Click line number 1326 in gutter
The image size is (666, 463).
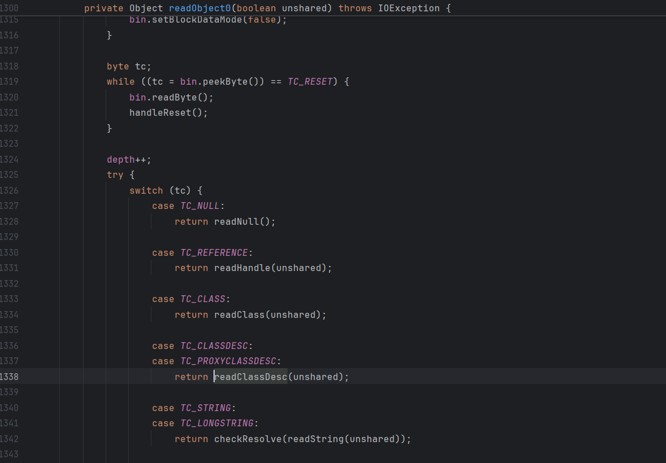click(x=9, y=191)
